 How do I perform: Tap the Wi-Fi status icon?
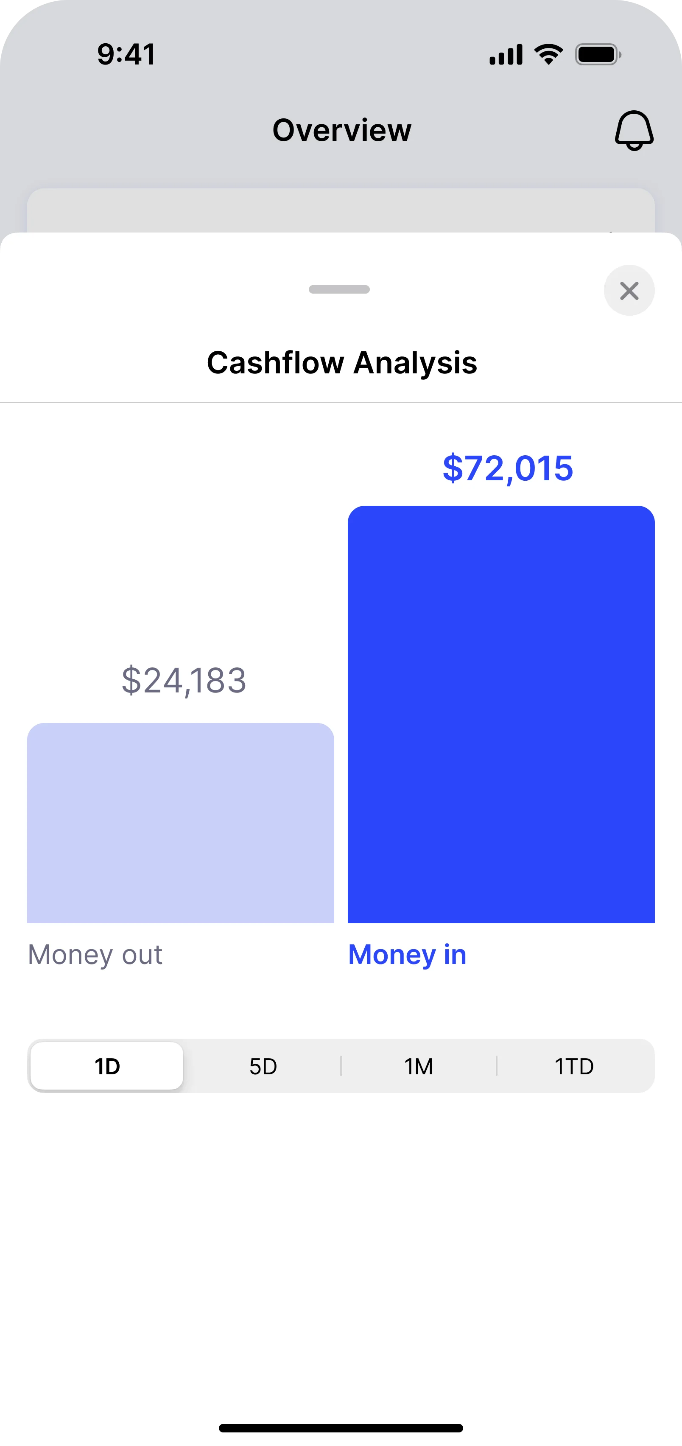point(548,54)
